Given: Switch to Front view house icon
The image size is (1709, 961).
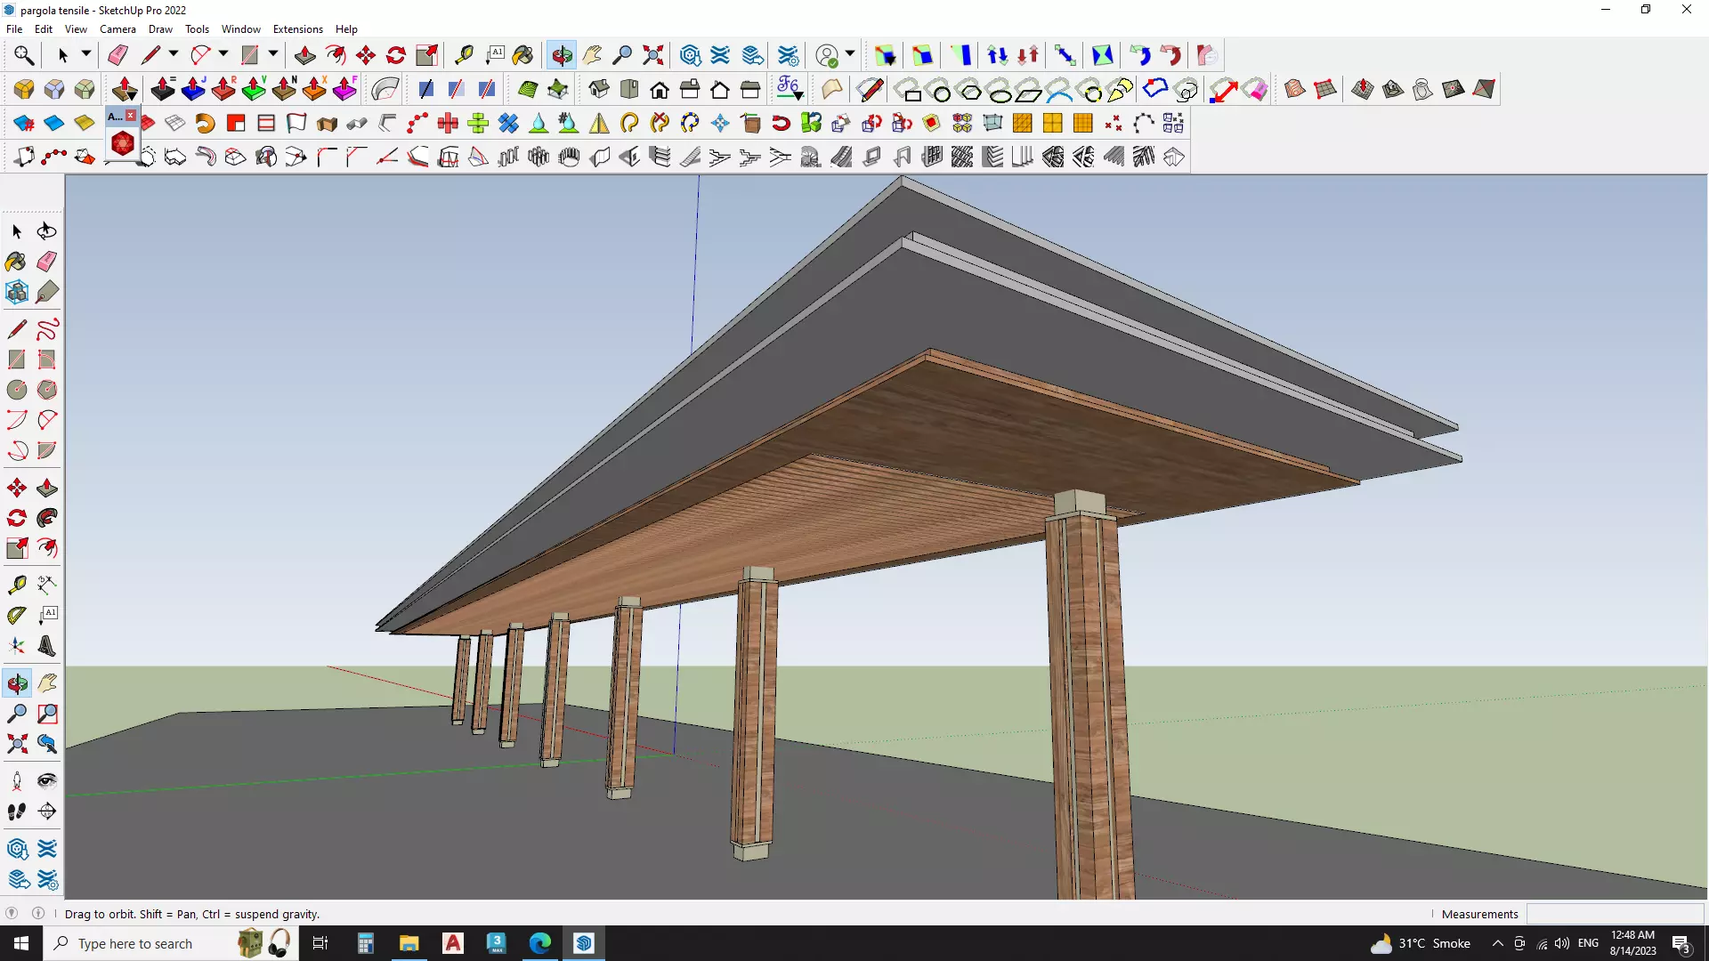Looking at the screenshot, I should [x=660, y=89].
